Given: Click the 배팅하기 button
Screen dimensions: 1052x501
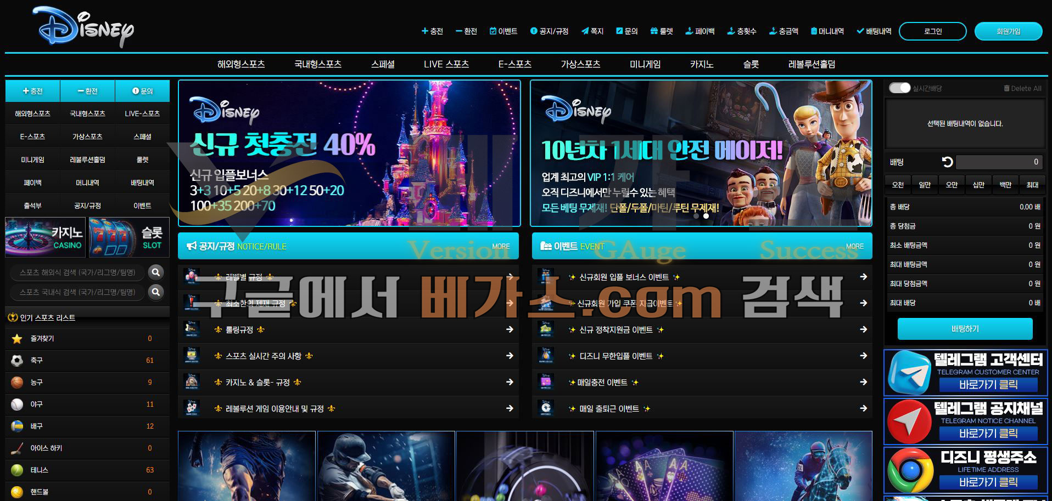Looking at the screenshot, I should (965, 329).
